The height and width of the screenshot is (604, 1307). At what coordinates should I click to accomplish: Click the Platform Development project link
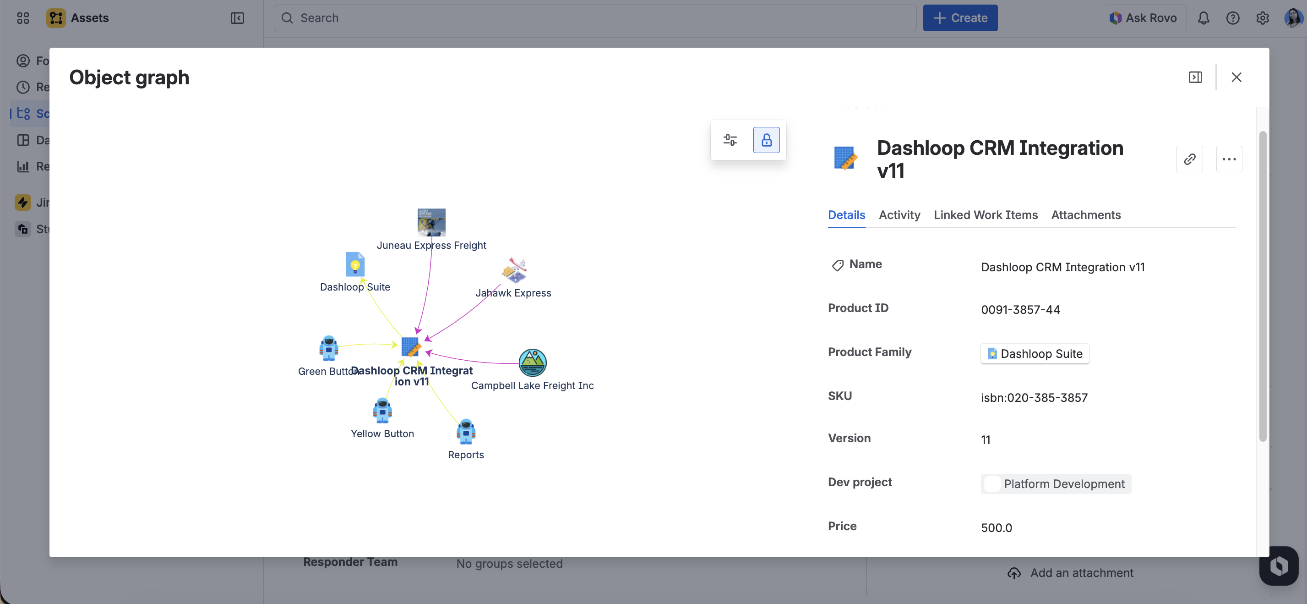[x=1056, y=484]
